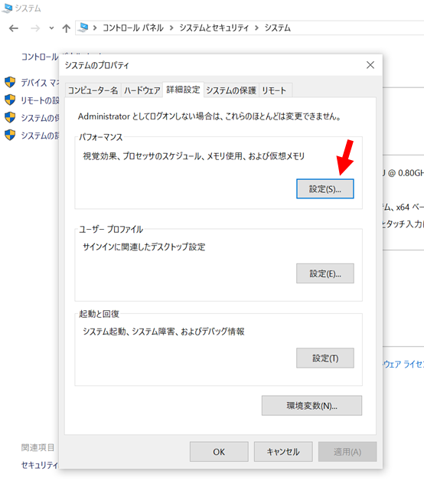Select システム breadcrumb segment
424x484 pixels.
click(x=277, y=28)
